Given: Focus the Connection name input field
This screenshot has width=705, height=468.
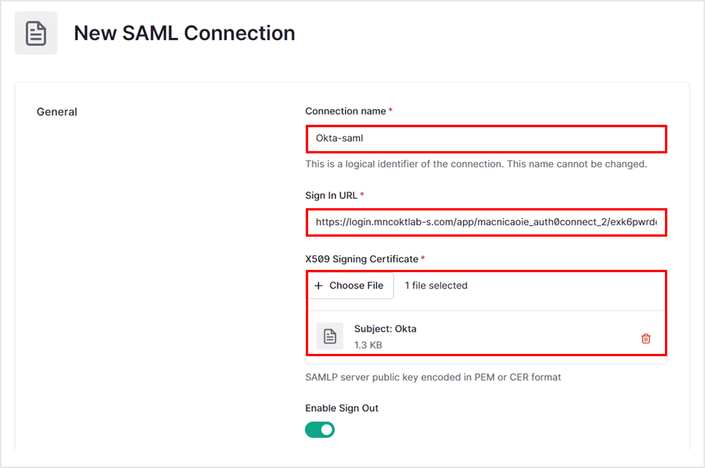Looking at the screenshot, I should point(486,139).
